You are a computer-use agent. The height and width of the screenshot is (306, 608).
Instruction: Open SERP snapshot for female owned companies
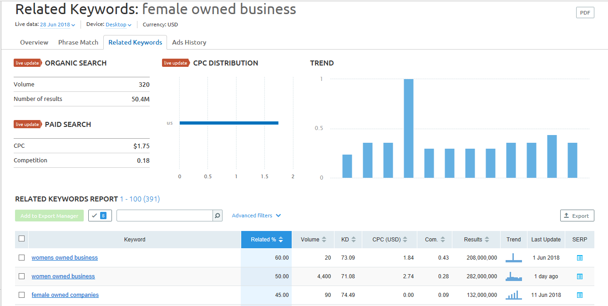click(x=579, y=295)
